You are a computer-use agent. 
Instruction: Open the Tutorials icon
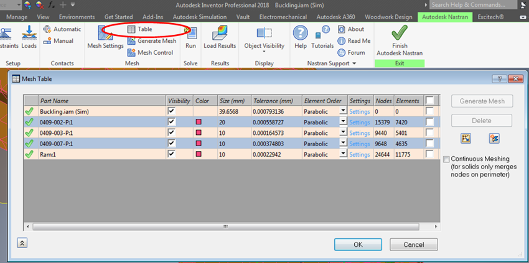tap(322, 33)
